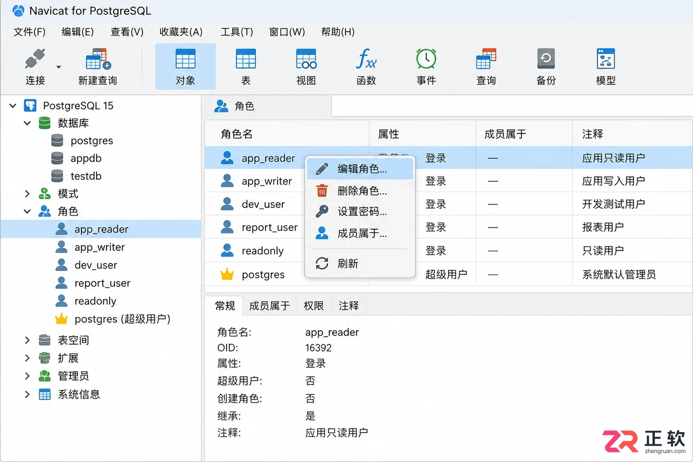Select the dev_user row in roles table

(x=449, y=205)
